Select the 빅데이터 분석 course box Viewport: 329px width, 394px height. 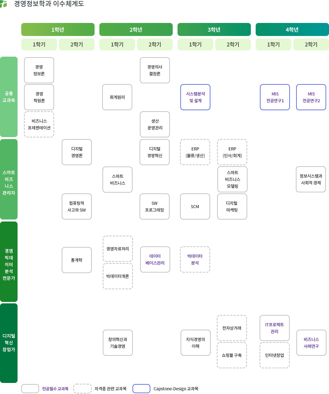coord(195,259)
